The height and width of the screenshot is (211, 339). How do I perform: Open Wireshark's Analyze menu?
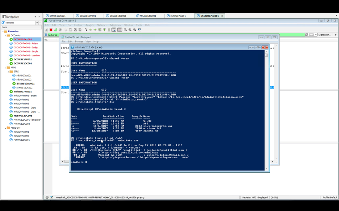[x=89, y=25]
